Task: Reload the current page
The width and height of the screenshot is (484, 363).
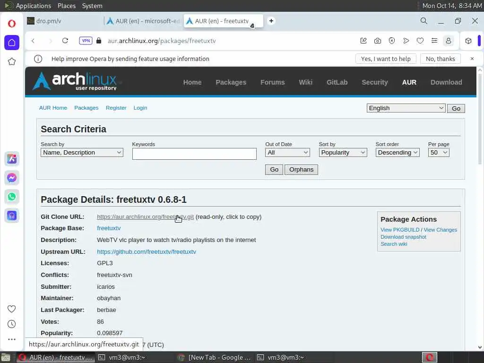Action: coord(65,41)
